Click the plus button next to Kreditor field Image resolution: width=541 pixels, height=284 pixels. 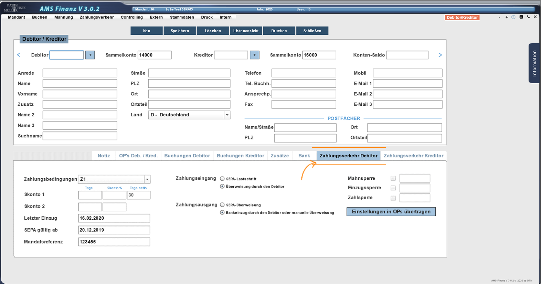(x=254, y=55)
